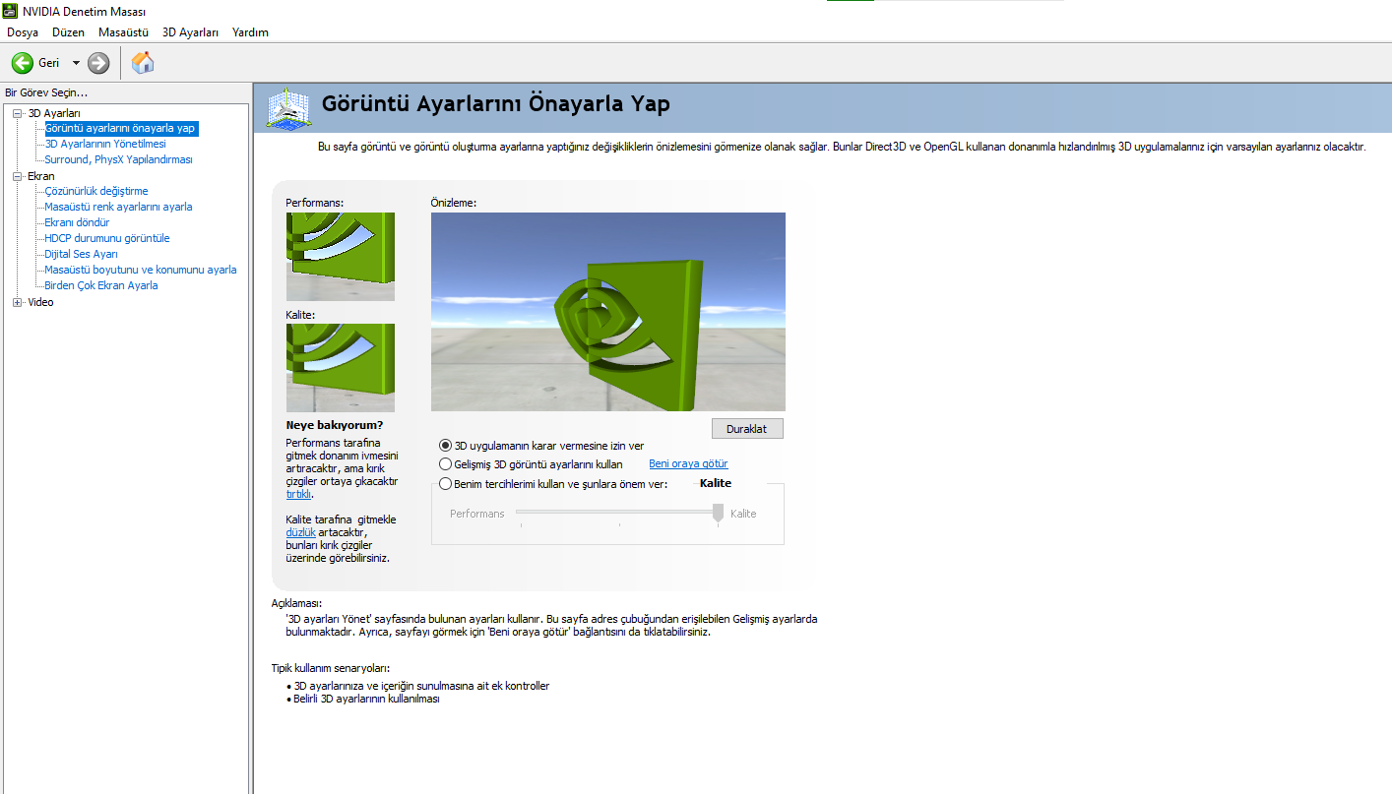
Task: Open '3D Ayarlarının Yönetilmesi' tree item
Action: coord(105,144)
